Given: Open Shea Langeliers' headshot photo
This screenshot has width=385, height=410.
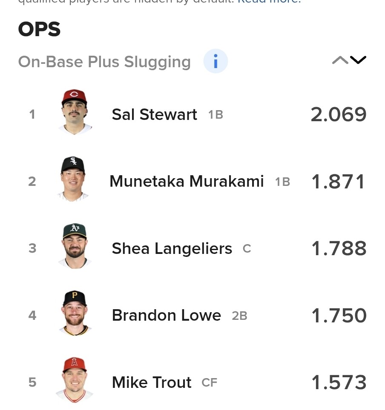Looking at the screenshot, I should pyautogui.click(x=75, y=246).
